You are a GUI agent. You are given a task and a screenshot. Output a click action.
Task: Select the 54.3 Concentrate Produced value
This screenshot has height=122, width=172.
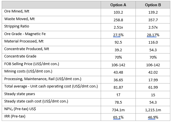(153, 50)
